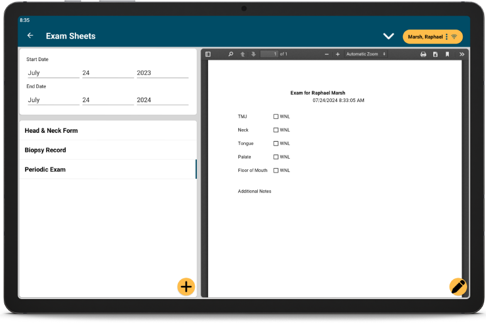
Task: Print the exam sheet PDF
Action: tap(423, 54)
